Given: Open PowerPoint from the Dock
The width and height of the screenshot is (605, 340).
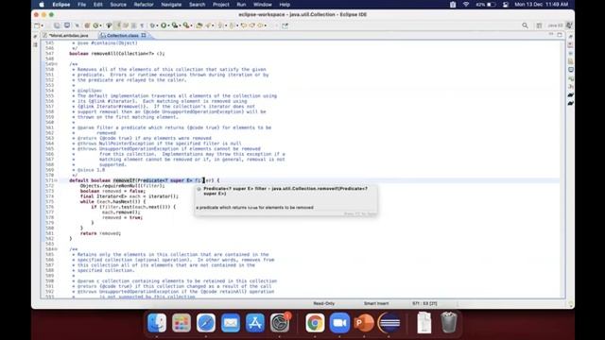Looking at the screenshot, I should (x=364, y=322).
